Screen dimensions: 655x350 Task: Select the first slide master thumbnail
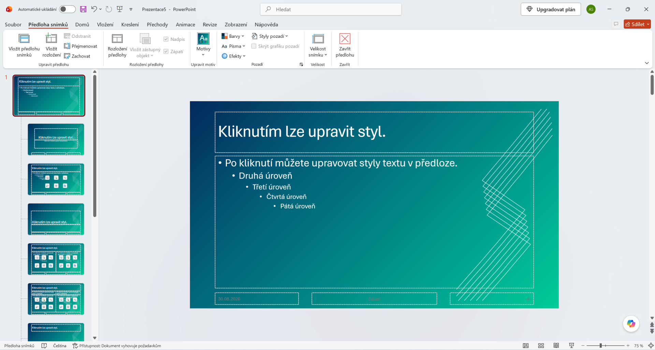49,95
